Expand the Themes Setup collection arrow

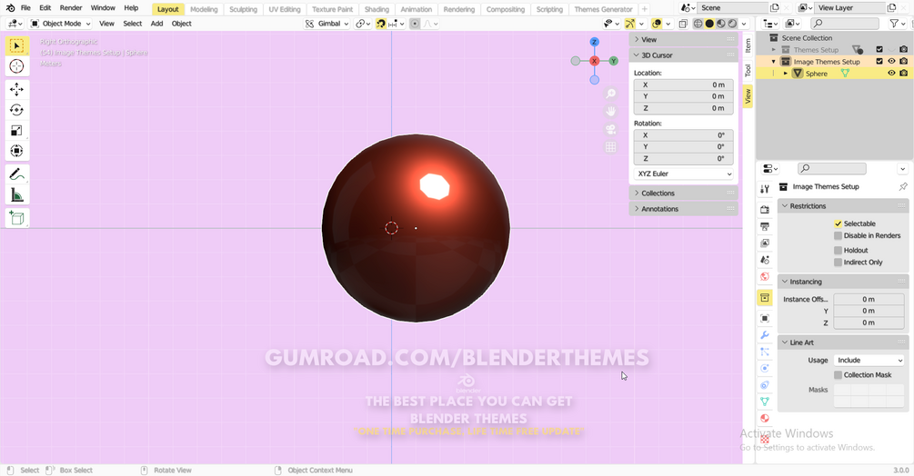coord(774,49)
